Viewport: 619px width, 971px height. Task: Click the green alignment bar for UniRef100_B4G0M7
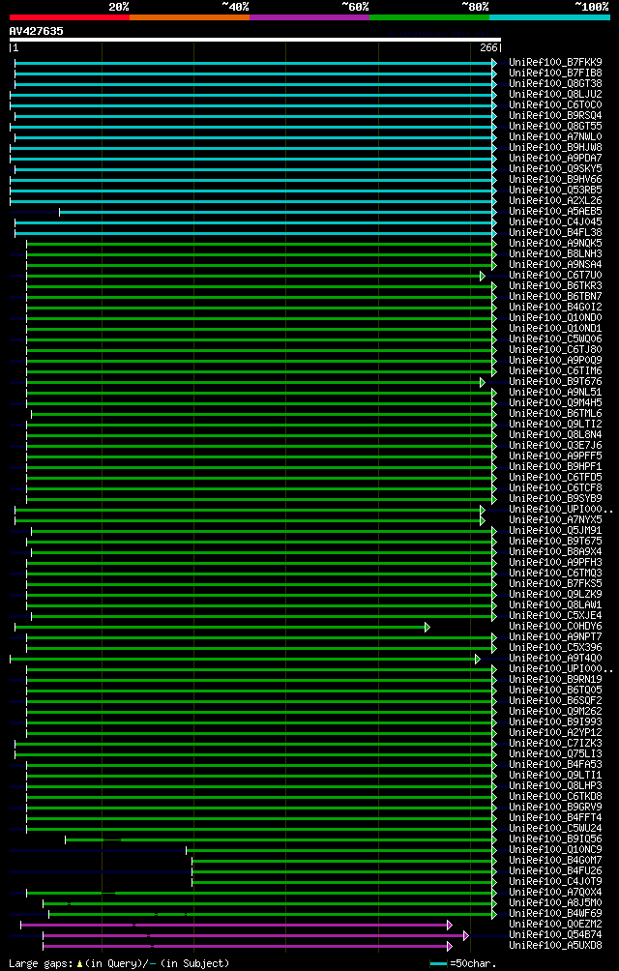click(x=342, y=861)
